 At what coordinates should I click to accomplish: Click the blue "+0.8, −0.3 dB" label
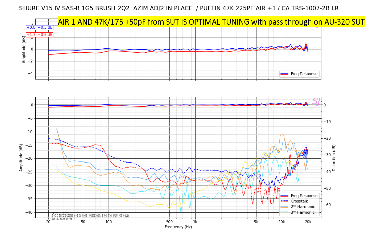pos(40,27)
